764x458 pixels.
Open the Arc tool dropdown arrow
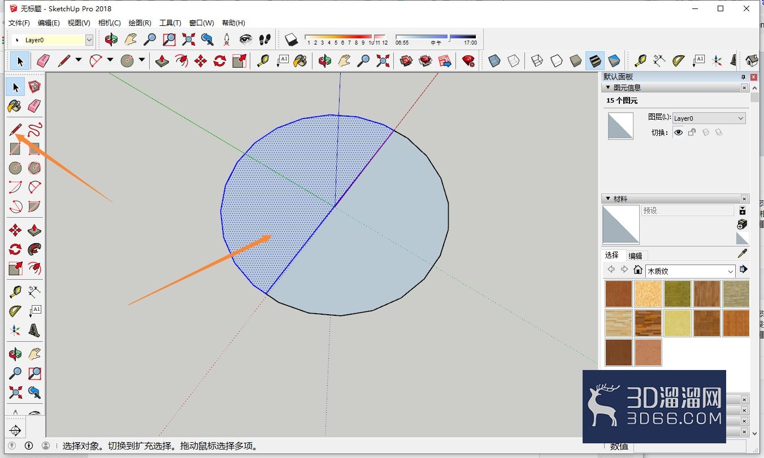[x=110, y=60]
